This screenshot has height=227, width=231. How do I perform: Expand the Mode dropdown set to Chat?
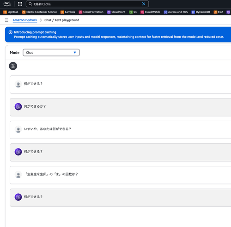tap(51, 53)
